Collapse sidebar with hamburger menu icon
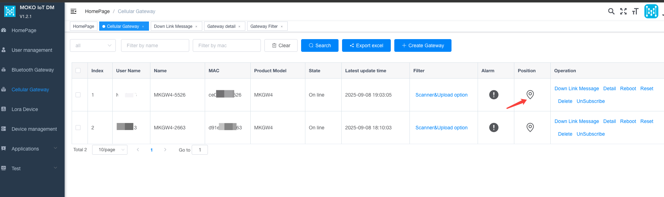The height and width of the screenshot is (197, 664). [73, 11]
